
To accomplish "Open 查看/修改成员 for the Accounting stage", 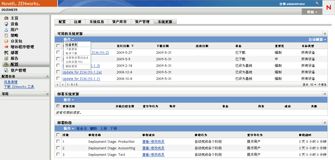I will (153, 148).
